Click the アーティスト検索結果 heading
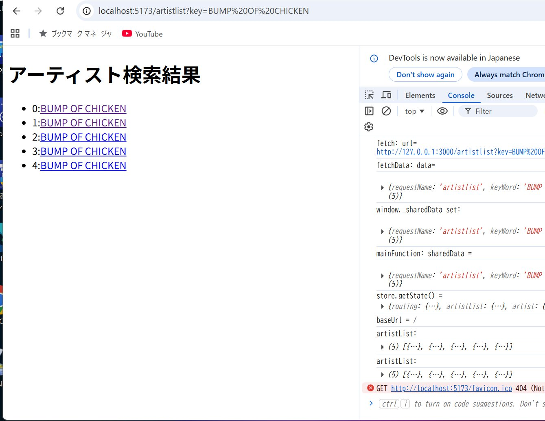The image size is (545, 421). [105, 75]
